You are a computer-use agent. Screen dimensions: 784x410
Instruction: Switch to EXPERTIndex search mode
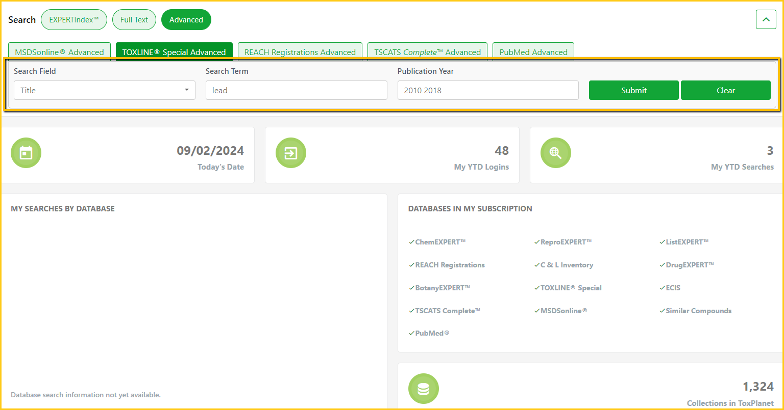click(x=74, y=20)
